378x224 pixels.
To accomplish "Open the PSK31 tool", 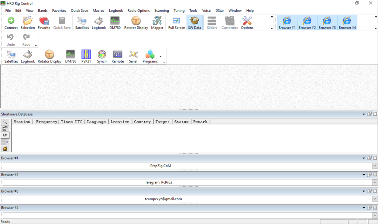I will tap(86, 57).
